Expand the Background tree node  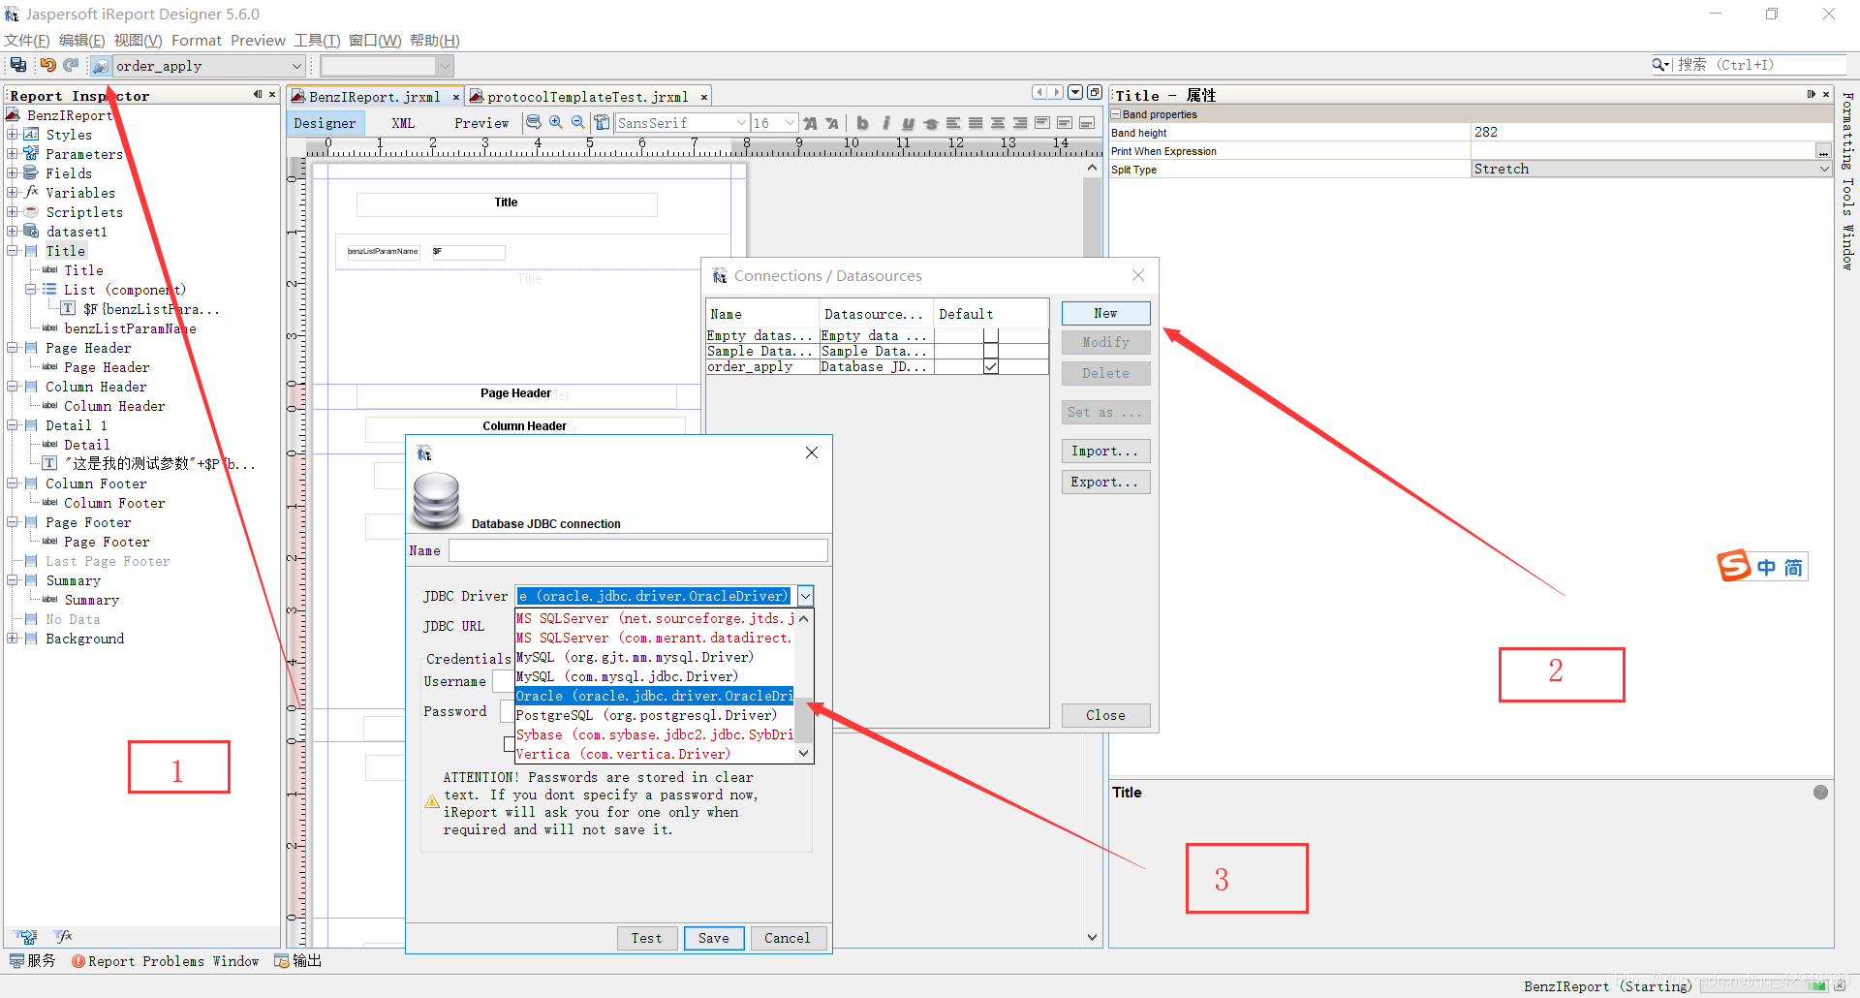[x=13, y=639]
